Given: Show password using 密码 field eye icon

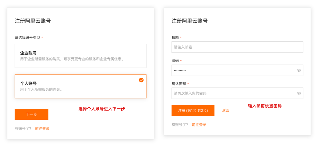Looking at the screenshot, I should [x=299, y=70].
